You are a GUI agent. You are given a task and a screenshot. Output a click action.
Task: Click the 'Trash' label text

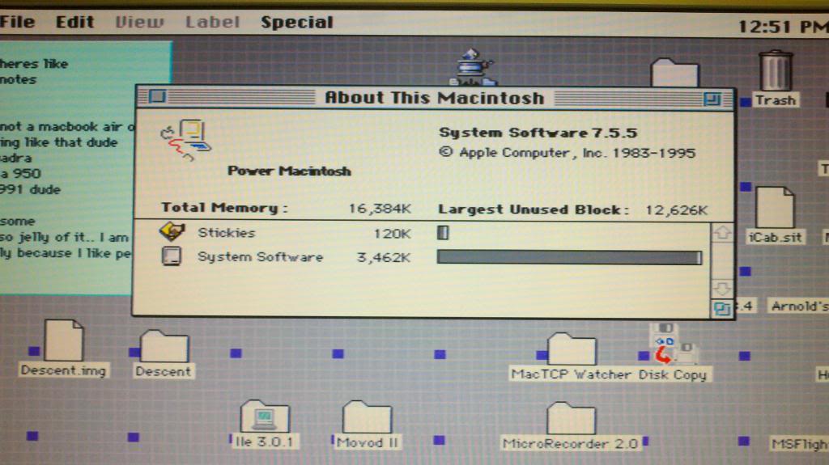775,99
